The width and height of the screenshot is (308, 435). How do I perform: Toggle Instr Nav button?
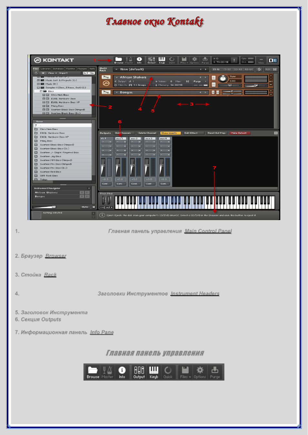[89, 73]
